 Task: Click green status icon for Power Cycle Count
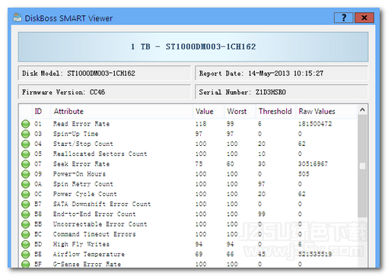[25, 194]
